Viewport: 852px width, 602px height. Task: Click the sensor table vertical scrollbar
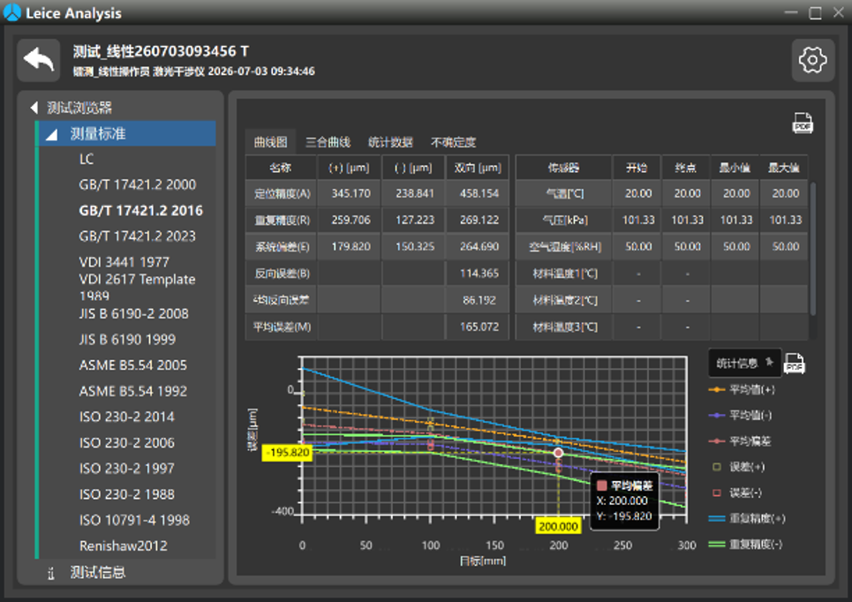coord(813,249)
